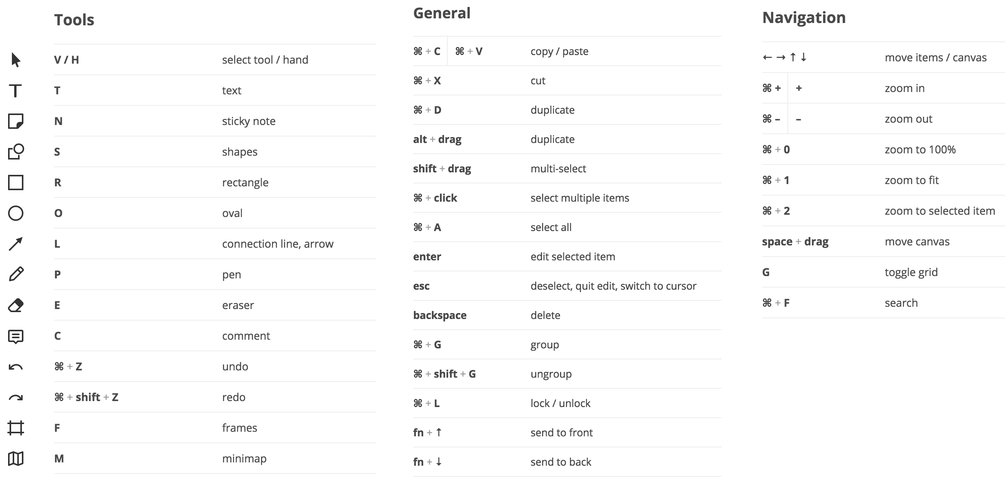Image resolution: width=1005 pixels, height=477 pixels.
Task: Click the Tools section heading
Action: point(74,20)
